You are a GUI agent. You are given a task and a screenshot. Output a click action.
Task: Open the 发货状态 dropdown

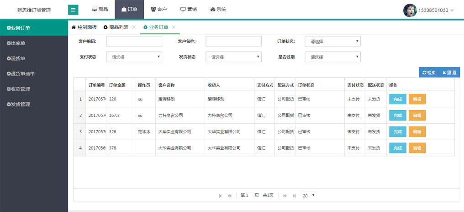click(x=233, y=57)
